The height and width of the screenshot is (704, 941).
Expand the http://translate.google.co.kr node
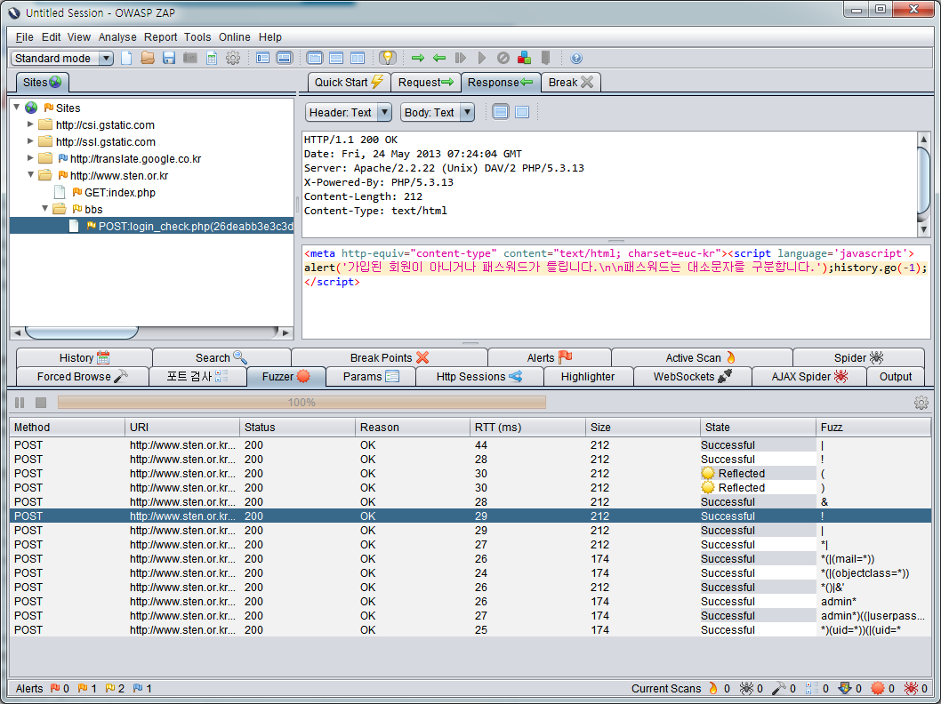(30, 157)
